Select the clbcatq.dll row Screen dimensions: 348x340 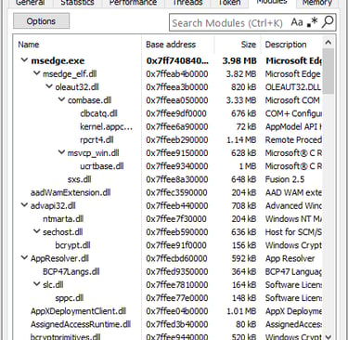click(168, 113)
